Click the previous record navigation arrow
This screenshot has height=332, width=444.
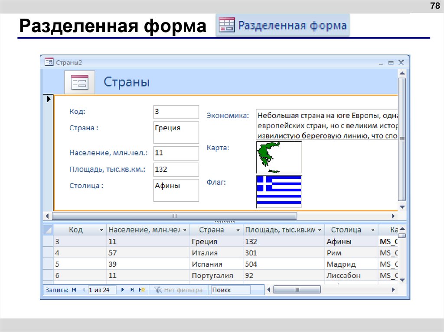tap(84, 290)
